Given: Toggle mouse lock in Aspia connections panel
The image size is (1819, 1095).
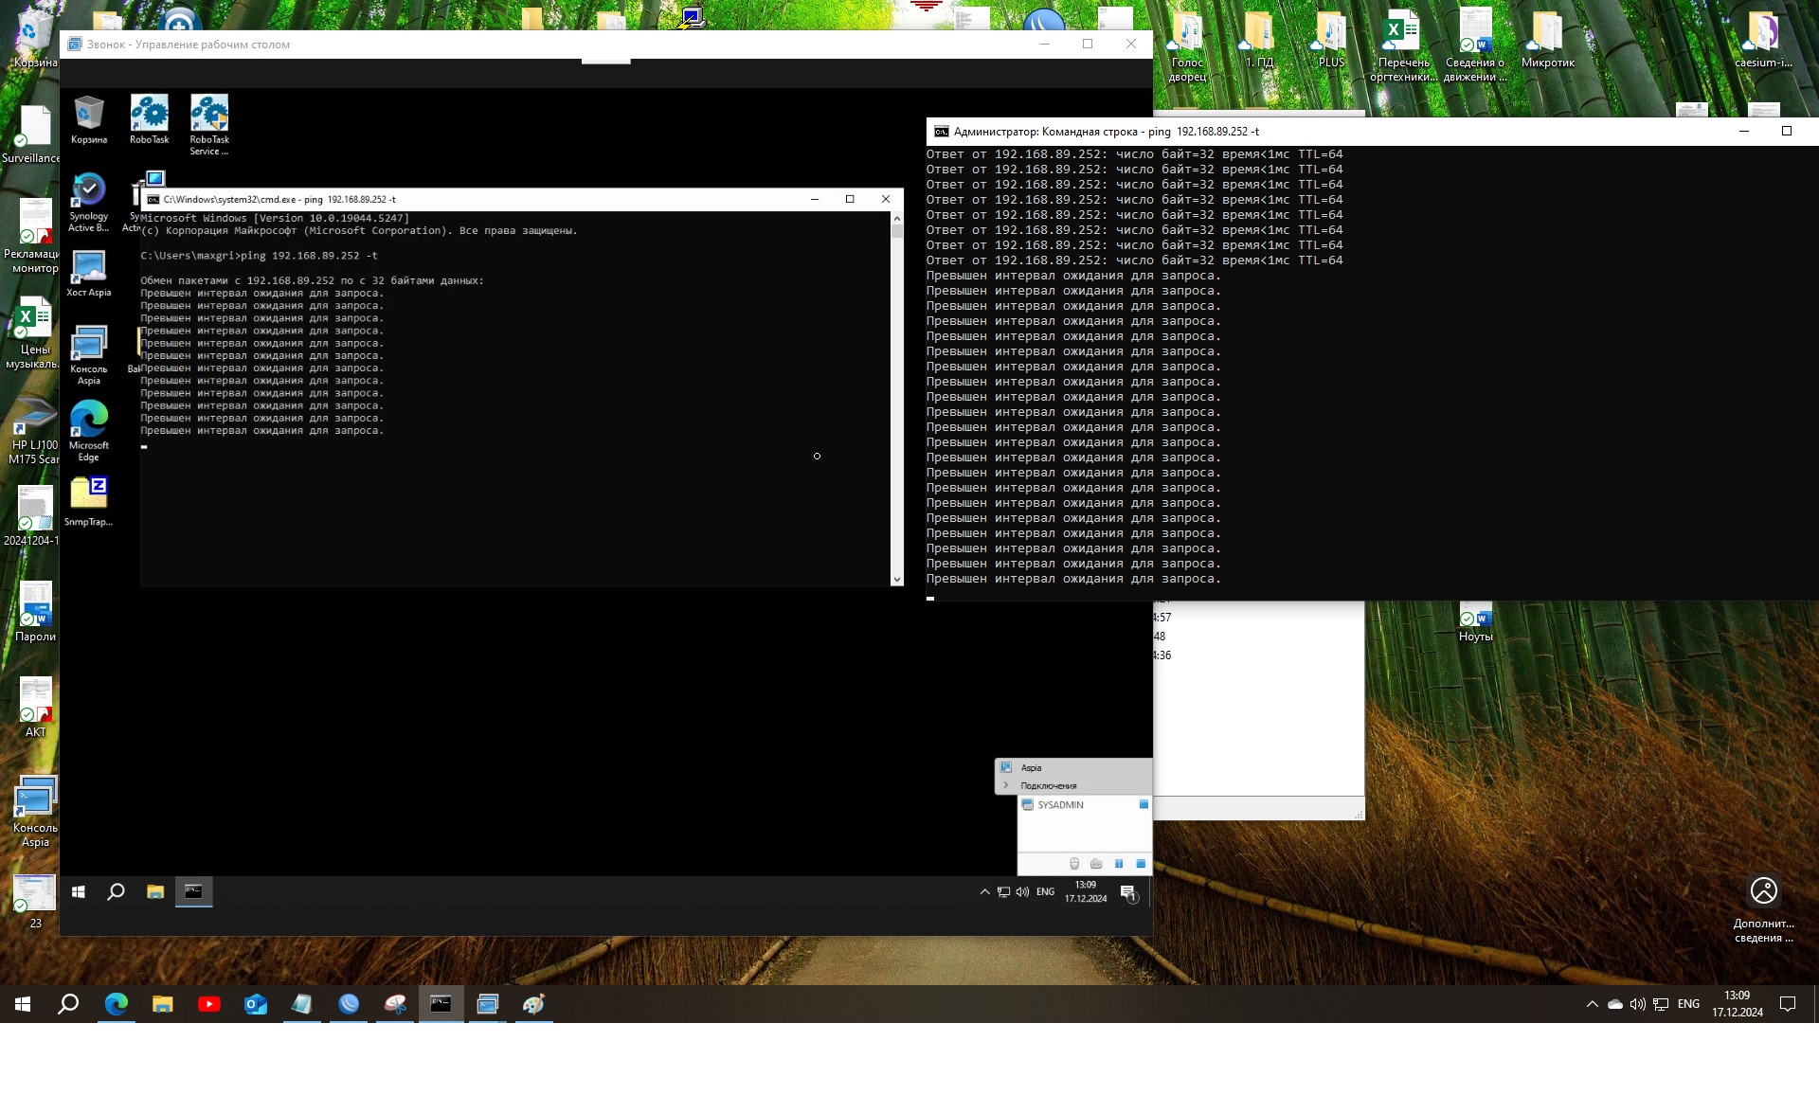Looking at the screenshot, I should coord(1074,864).
